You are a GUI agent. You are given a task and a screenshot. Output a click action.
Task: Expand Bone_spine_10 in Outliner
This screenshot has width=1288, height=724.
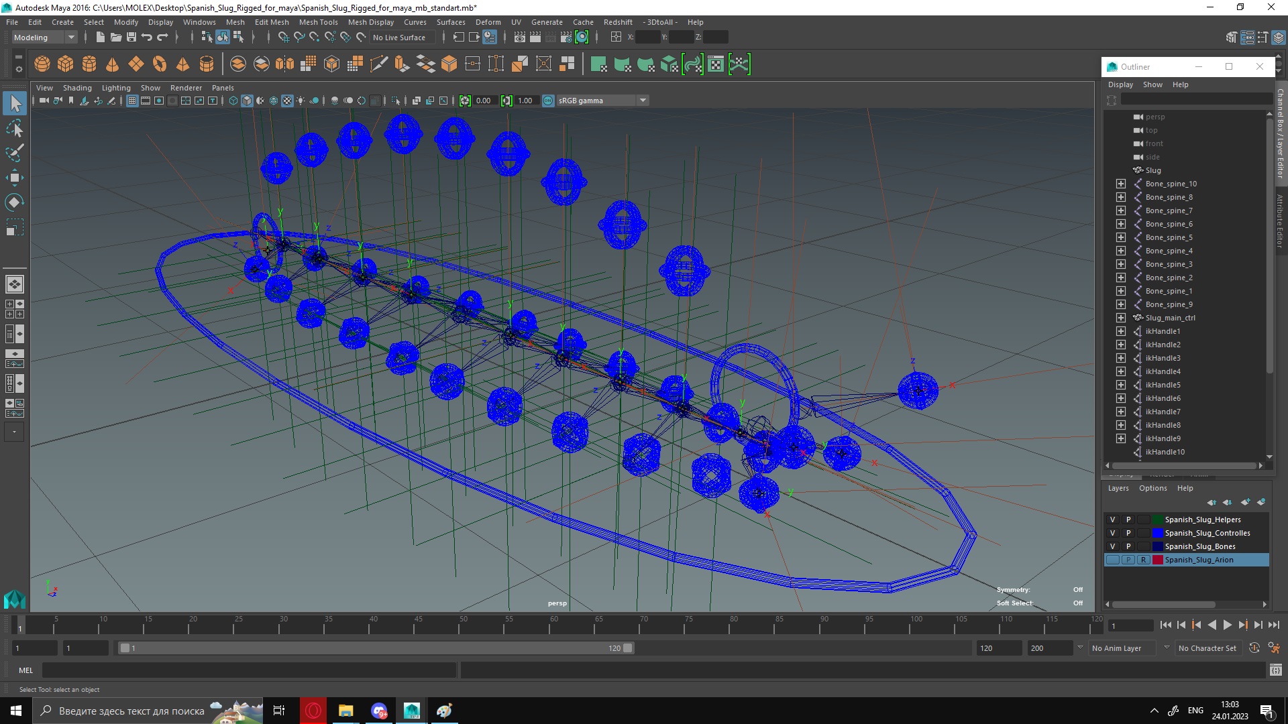coord(1121,184)
